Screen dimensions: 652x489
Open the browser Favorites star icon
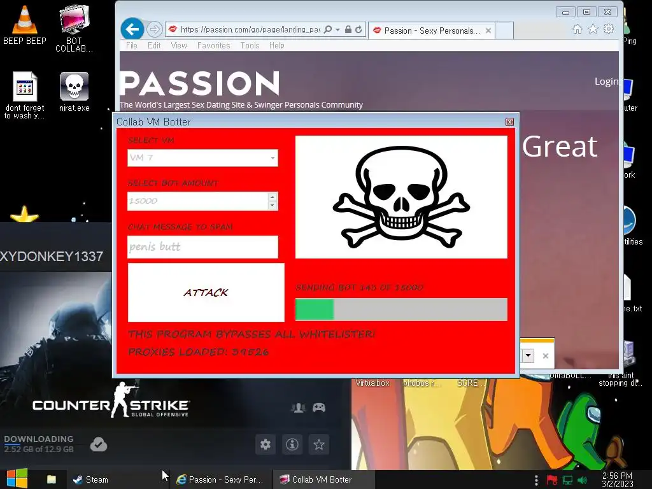[x=593, y=29]
